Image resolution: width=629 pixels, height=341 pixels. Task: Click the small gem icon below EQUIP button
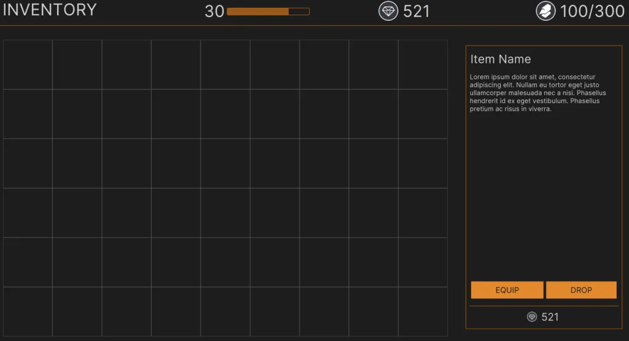click(532, 317)
